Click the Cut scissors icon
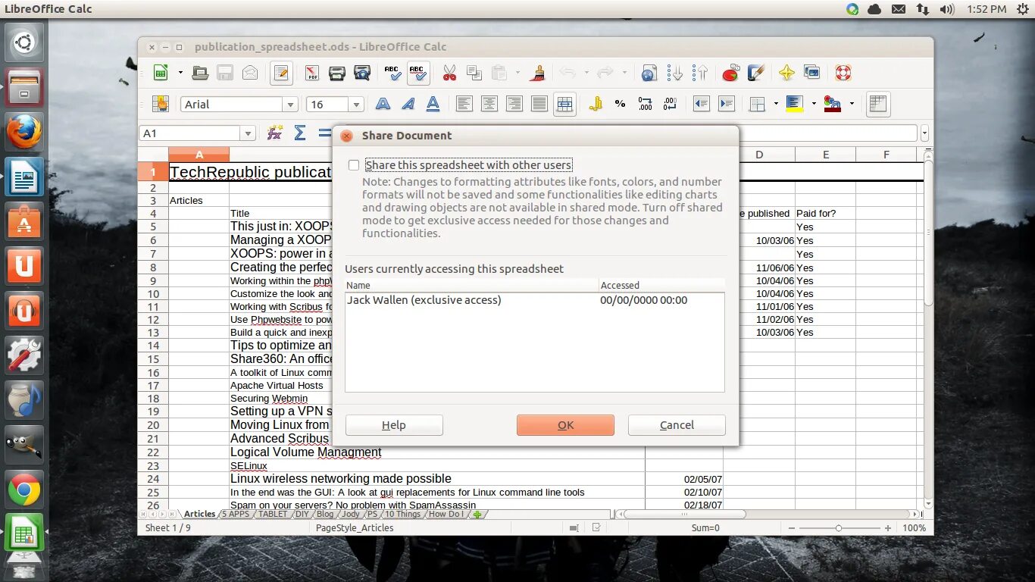1035x582 pixels. coord(449,73)
